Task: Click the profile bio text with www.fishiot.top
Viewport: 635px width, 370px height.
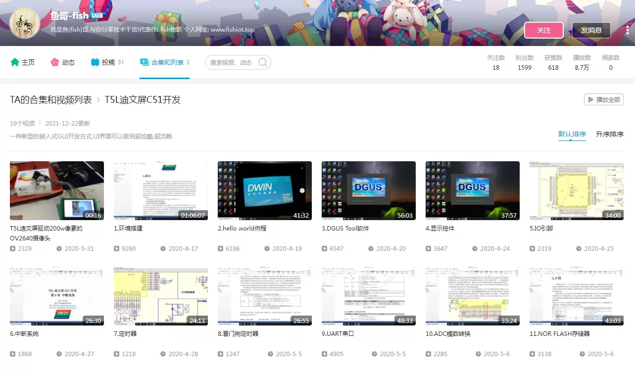Action: (152, 30)
